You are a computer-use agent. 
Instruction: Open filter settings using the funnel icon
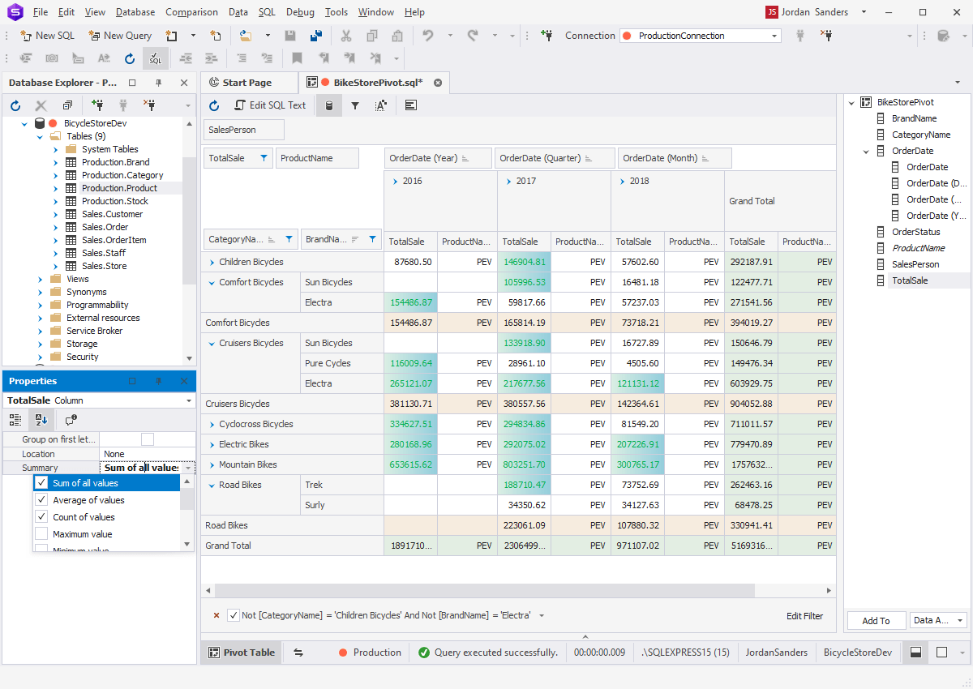[356, 105]
